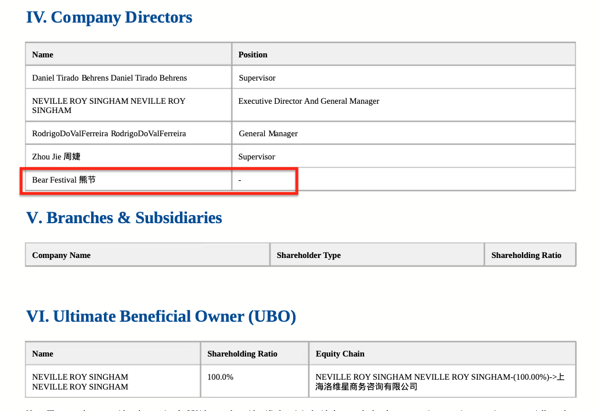
Task: Click the 100.0% shareholding ratio cell
Action: click(x=220, y=377)
